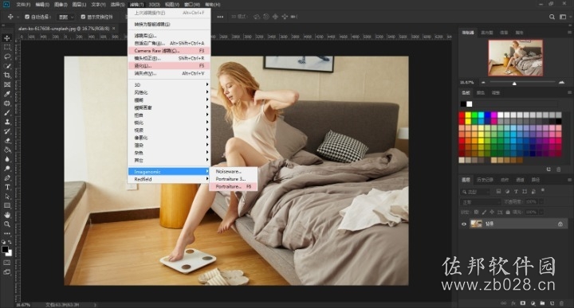Change screen mode via toolbox icon
Image resolution: width=574 pixels, height=308 pixels.
(7, 272)
